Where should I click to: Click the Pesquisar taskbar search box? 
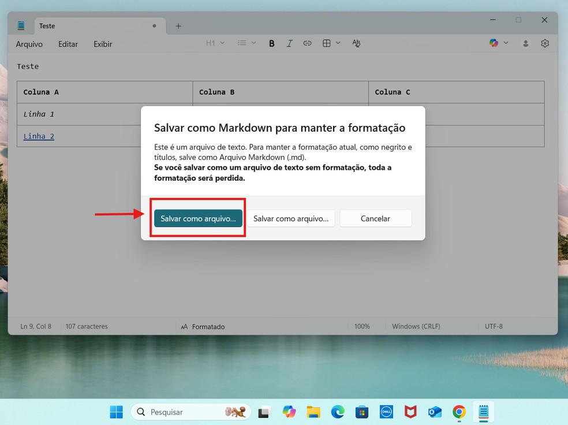[x=190, y=412]
